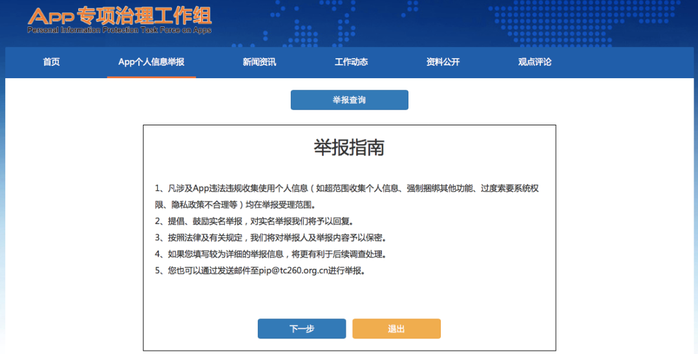
Task: Click the guideline text mentioning pip@tc260.org.cn
Action: [260, 271]
